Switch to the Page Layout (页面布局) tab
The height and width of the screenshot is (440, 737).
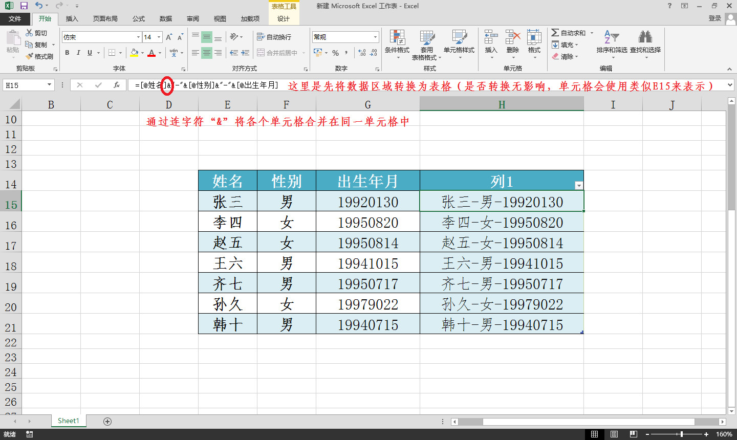pos(105,18)
